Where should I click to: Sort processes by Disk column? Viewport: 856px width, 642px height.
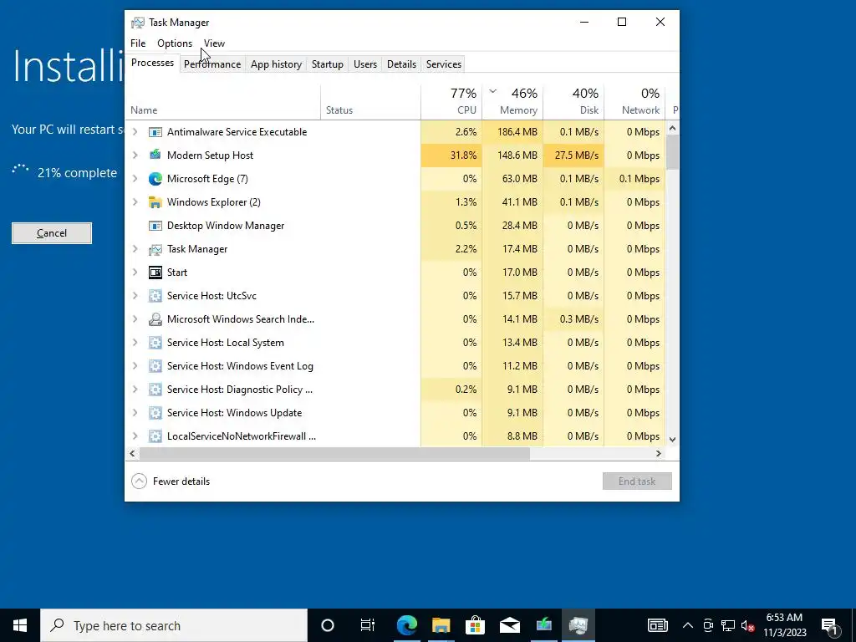573,101
